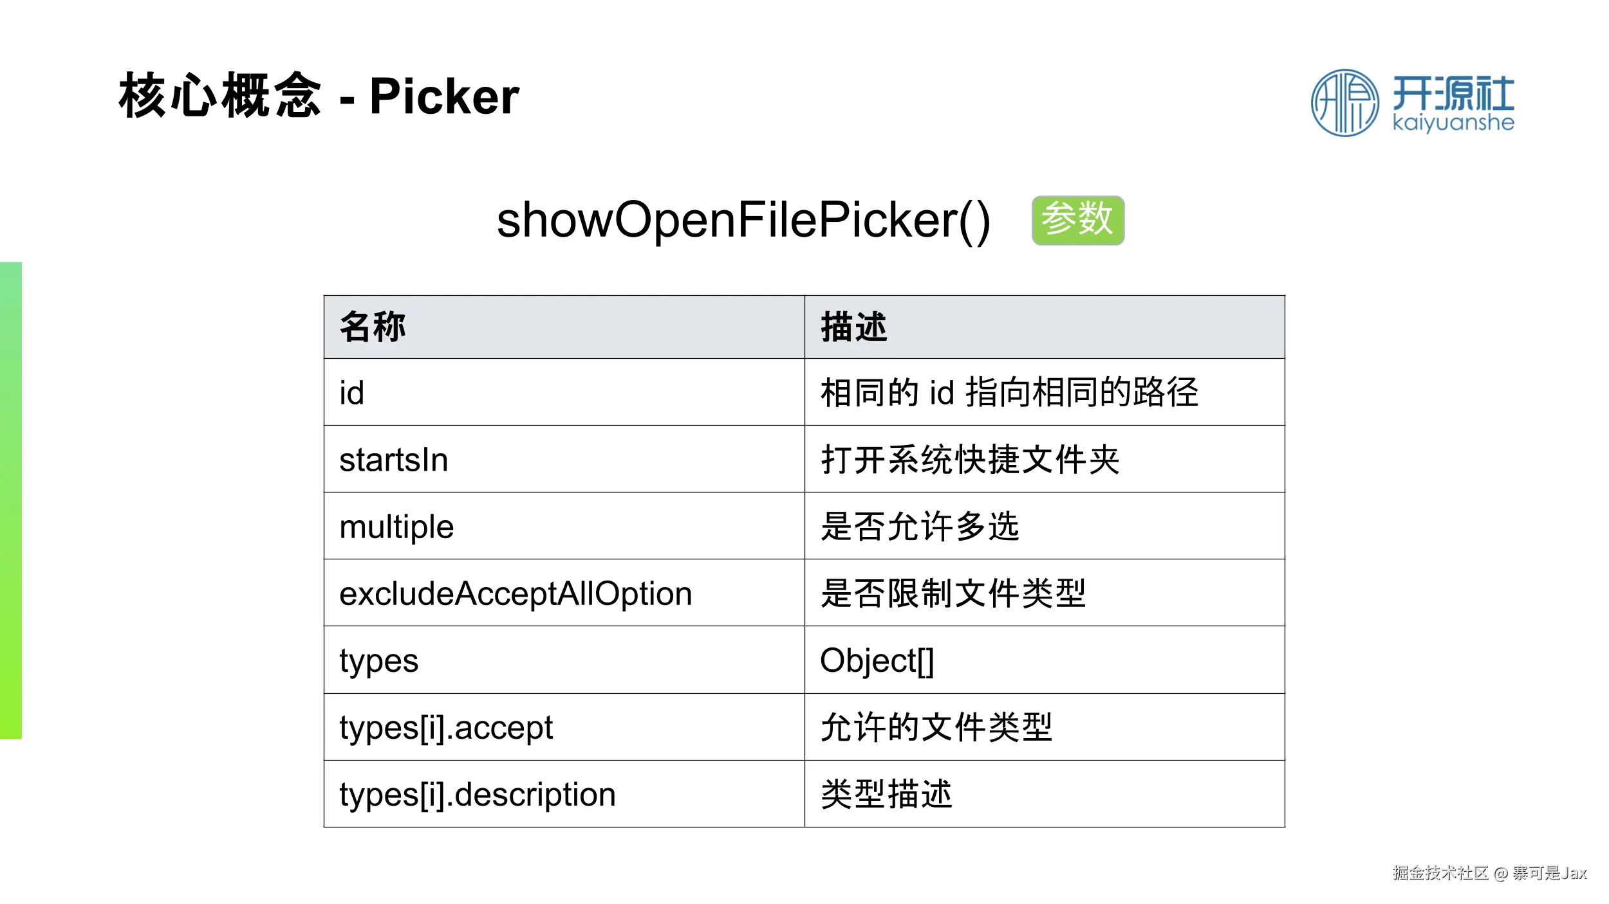Click the types parameter cell
Screen dimensions: 1609x904
tap(564, 660)
